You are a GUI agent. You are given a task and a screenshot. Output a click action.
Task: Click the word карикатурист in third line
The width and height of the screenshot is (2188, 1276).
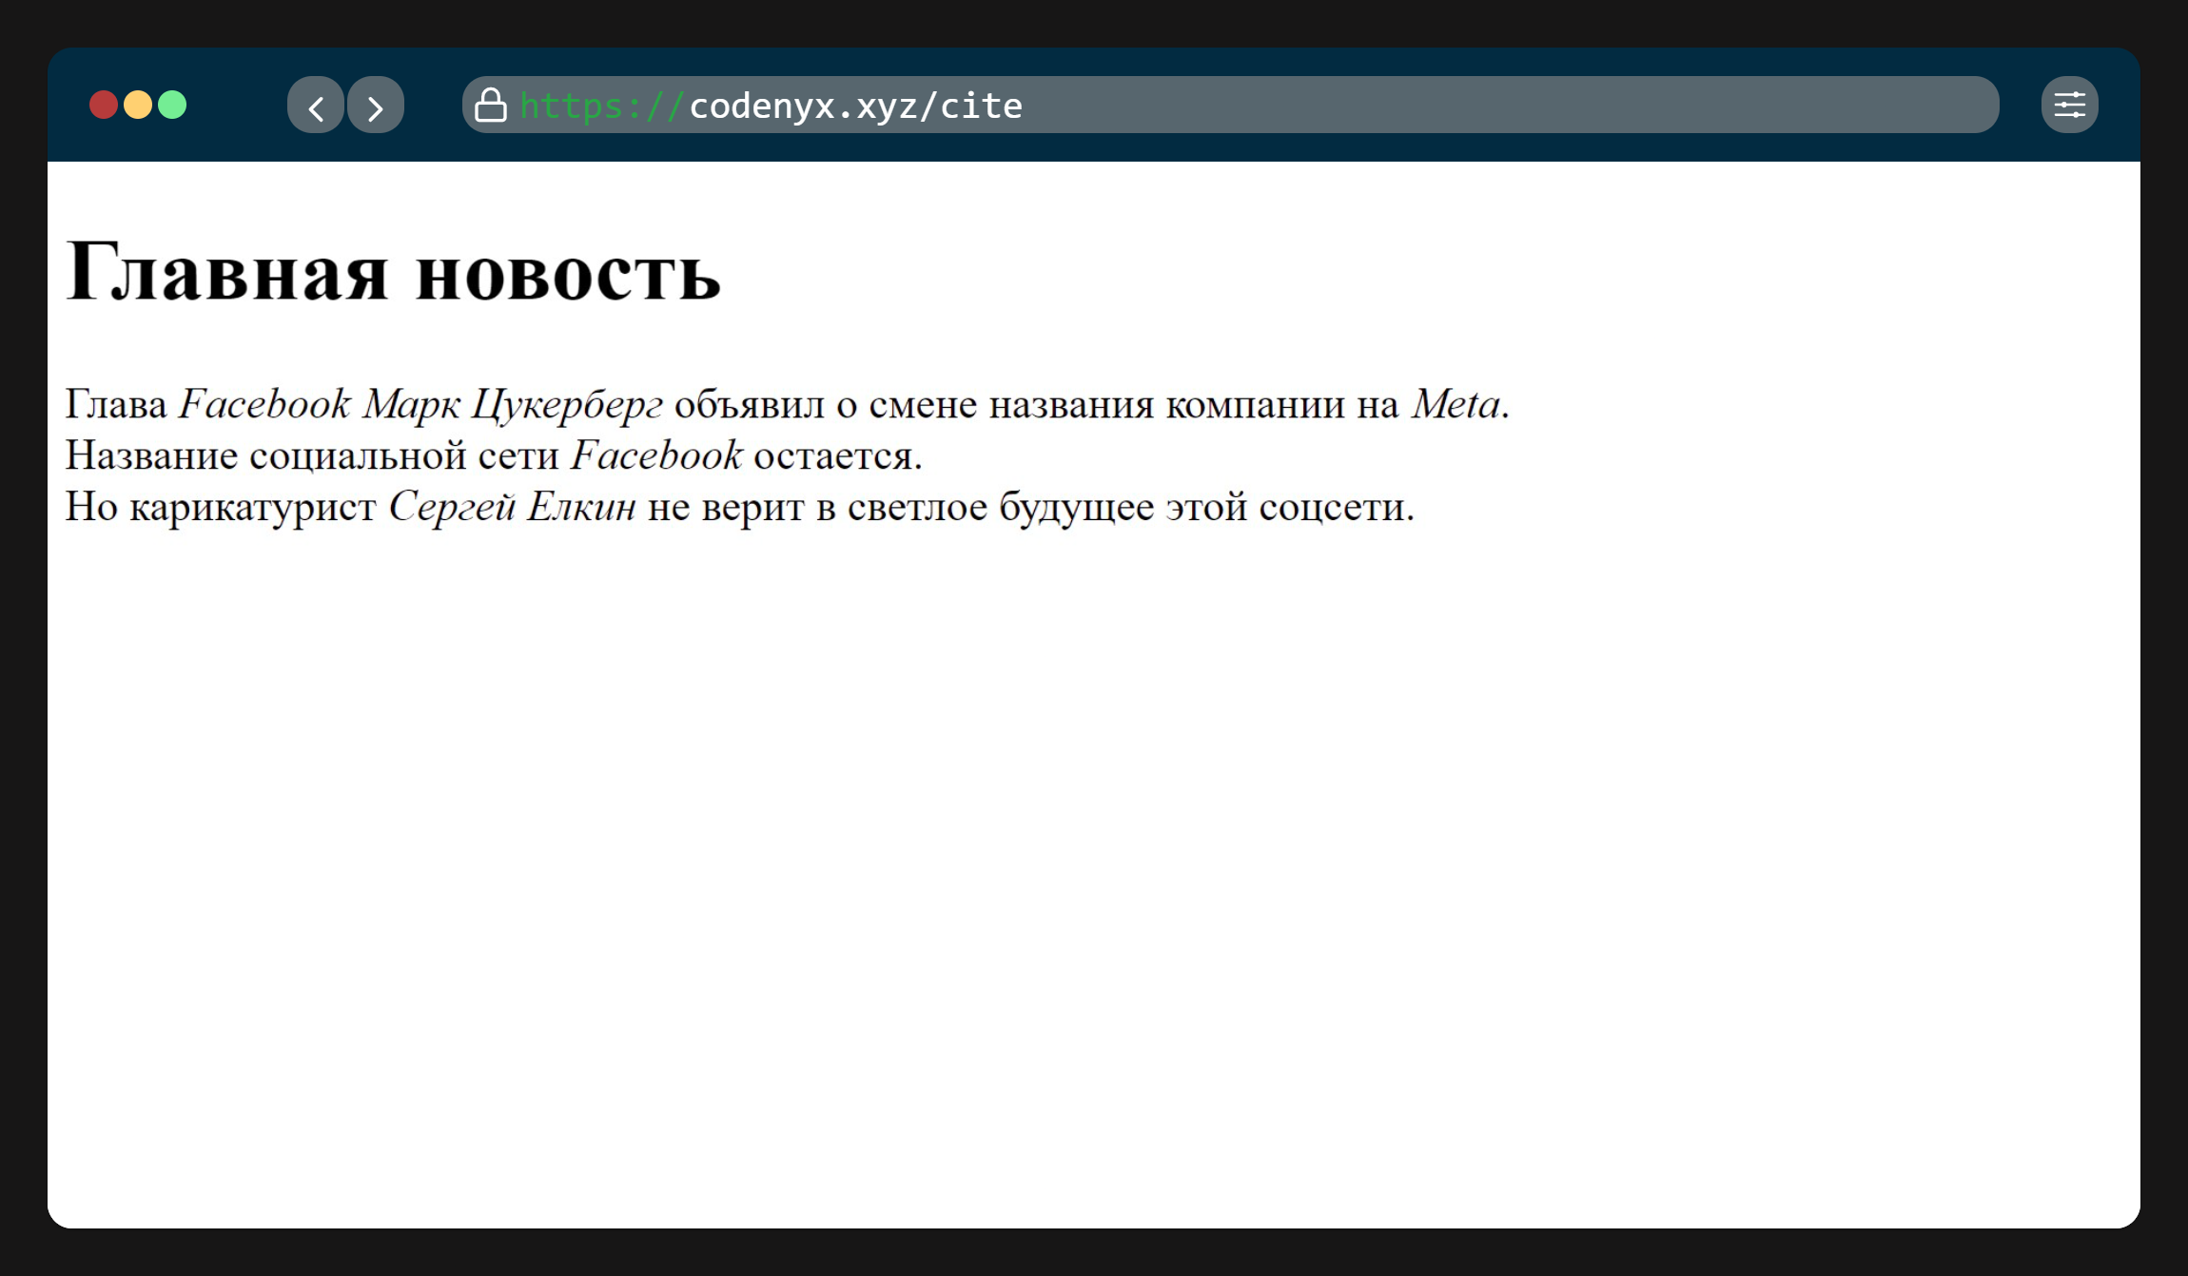pos(253,508)
